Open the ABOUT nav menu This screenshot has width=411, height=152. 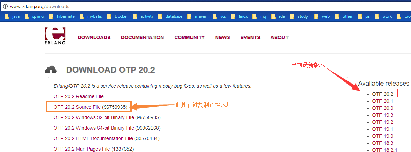279,37
